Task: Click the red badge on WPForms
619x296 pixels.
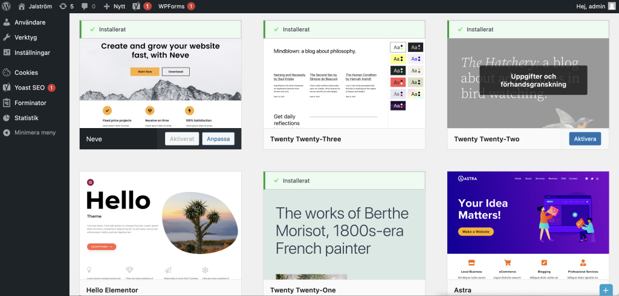Action: click(191, 6)
